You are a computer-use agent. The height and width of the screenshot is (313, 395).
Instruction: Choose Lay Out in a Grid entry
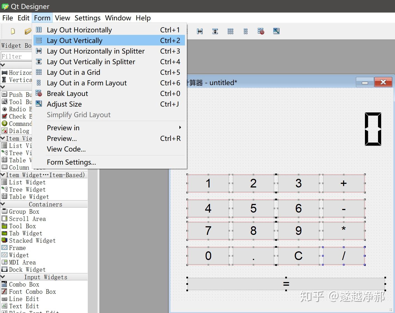pos(109,72)
